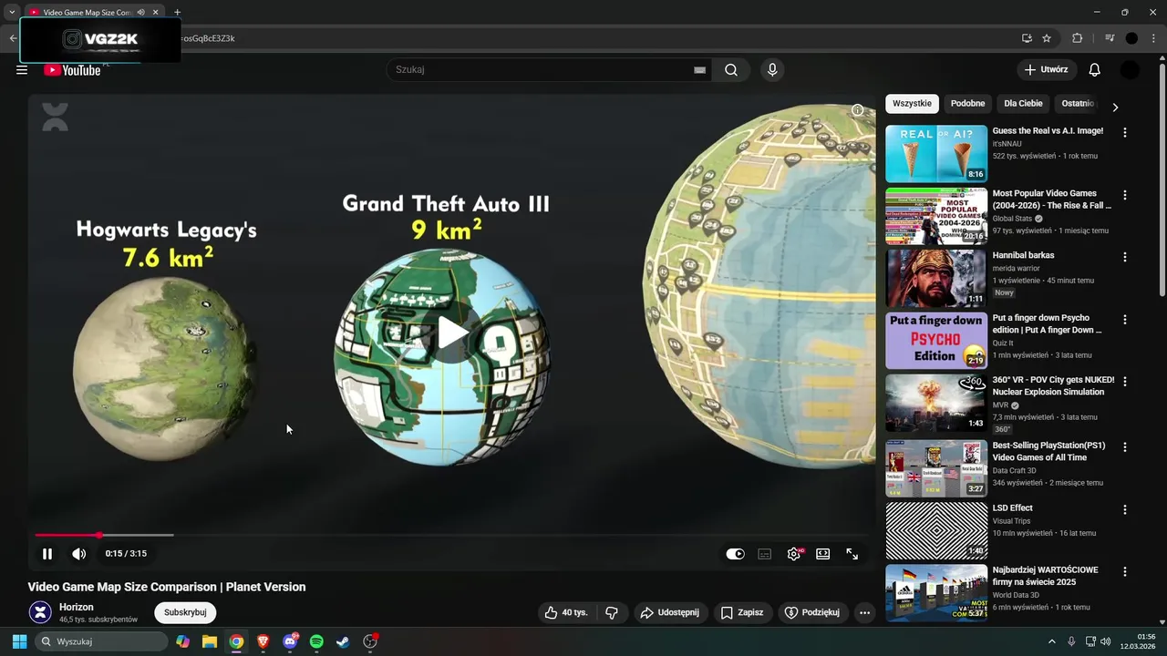Open Guess the Real vs A.I. thumbnail
Image resolution: width=1167 pixels, height=656 pixels.
pos(936,153)
